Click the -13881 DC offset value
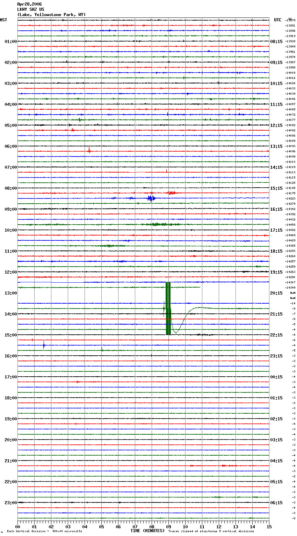 point(290,26)
